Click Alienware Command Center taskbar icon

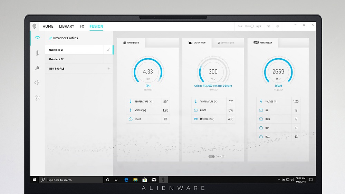163,180
